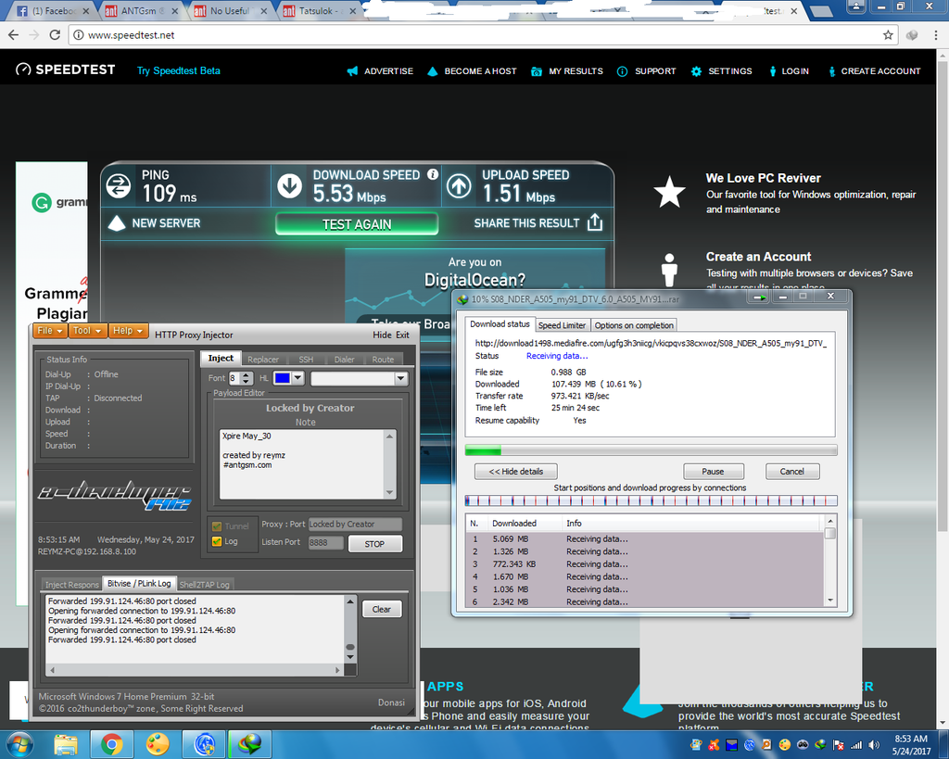Click the browser reload icon
Viewport: 949px width, 759px height.
tap(55, 35)
